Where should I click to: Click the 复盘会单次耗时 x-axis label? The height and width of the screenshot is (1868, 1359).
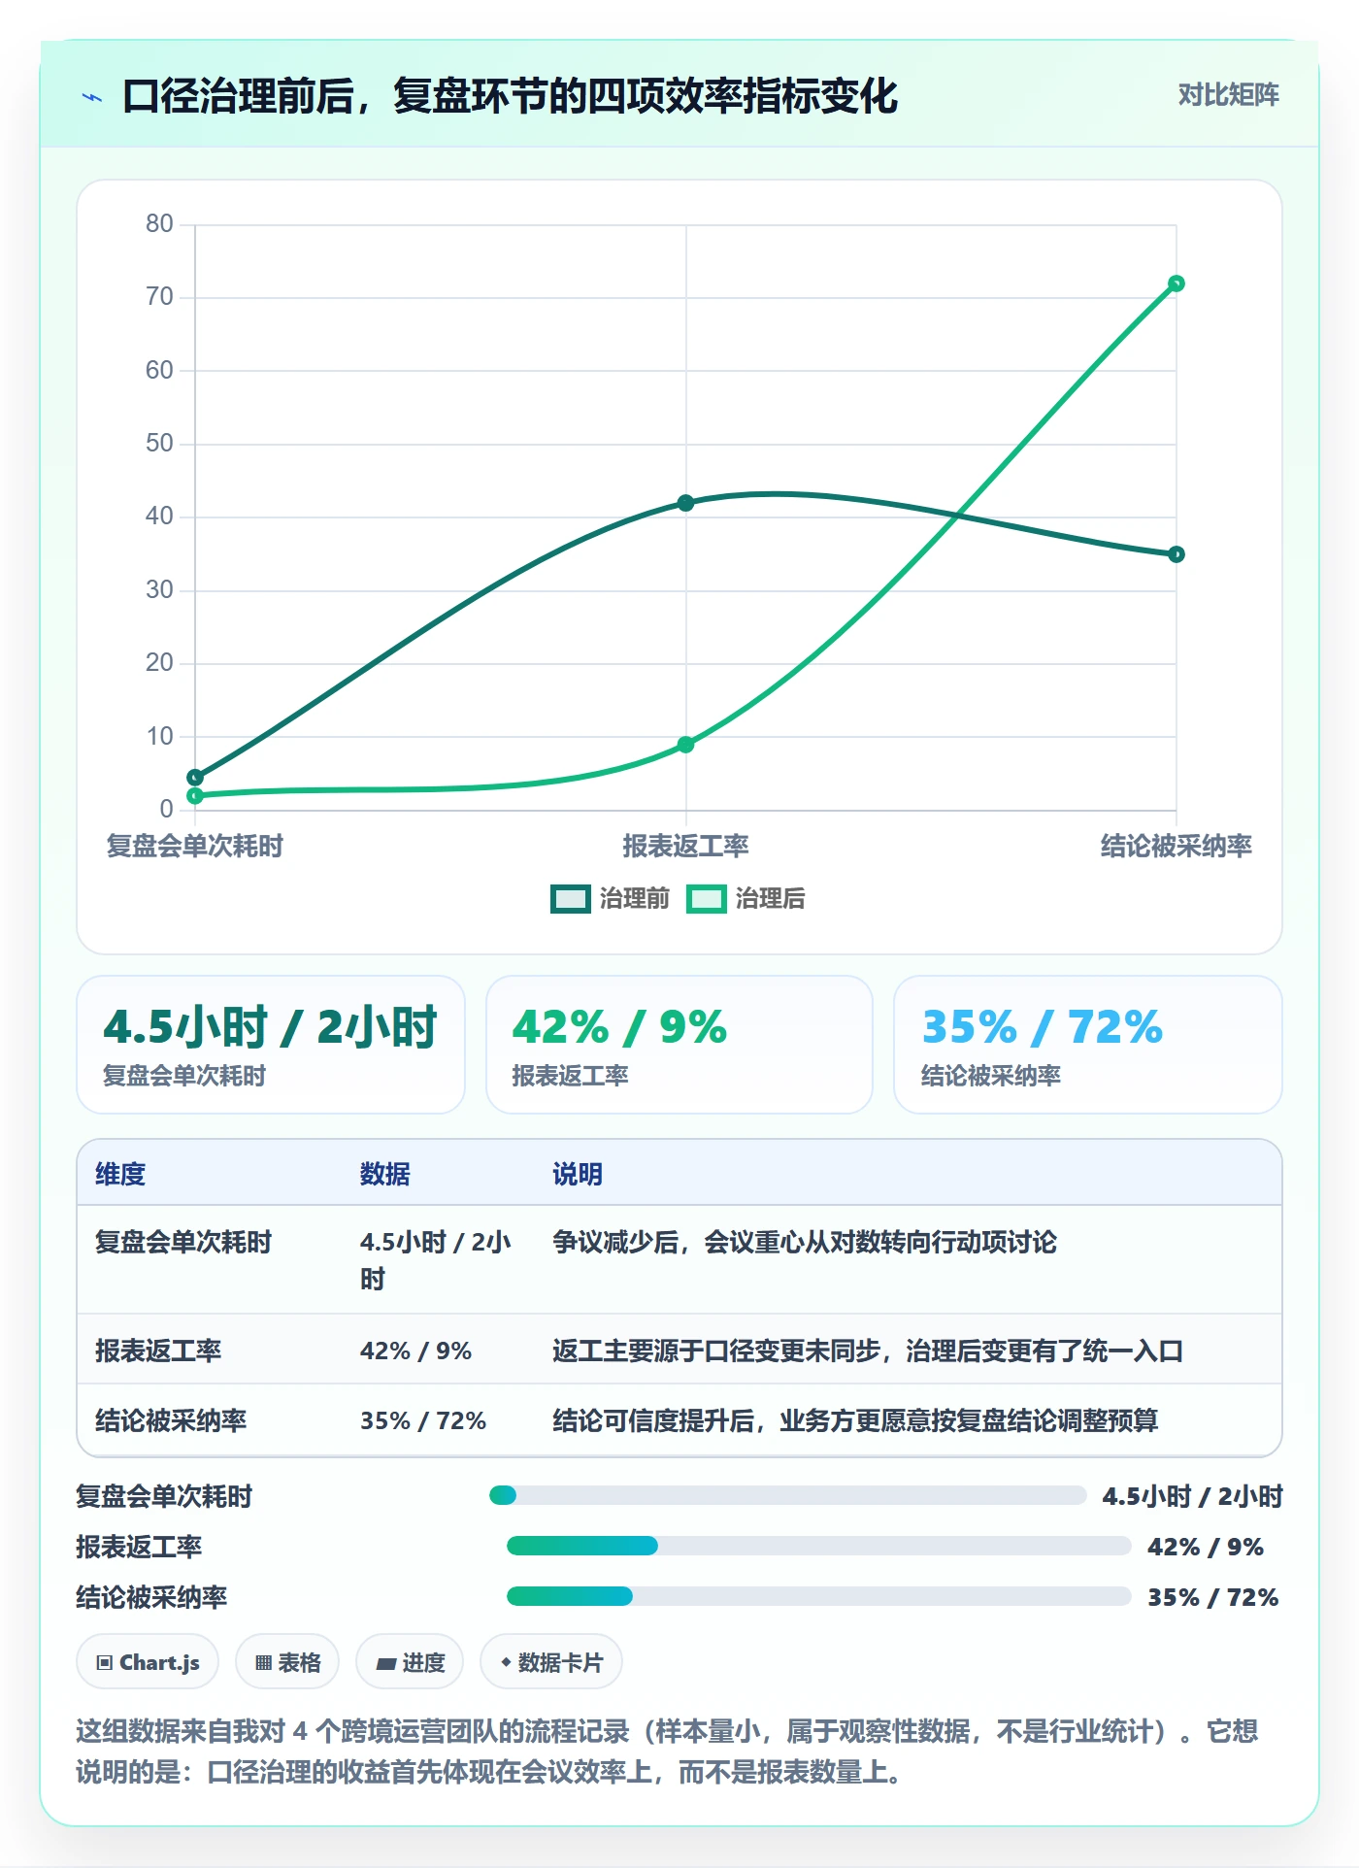195,846
